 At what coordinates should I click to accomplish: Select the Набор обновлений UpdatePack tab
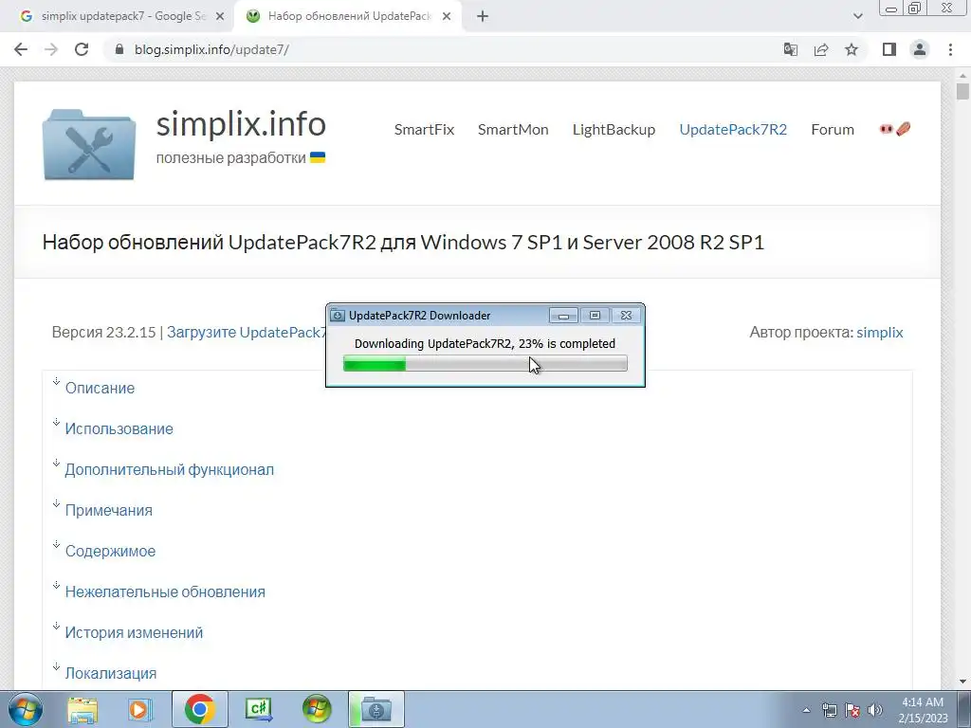349,17
